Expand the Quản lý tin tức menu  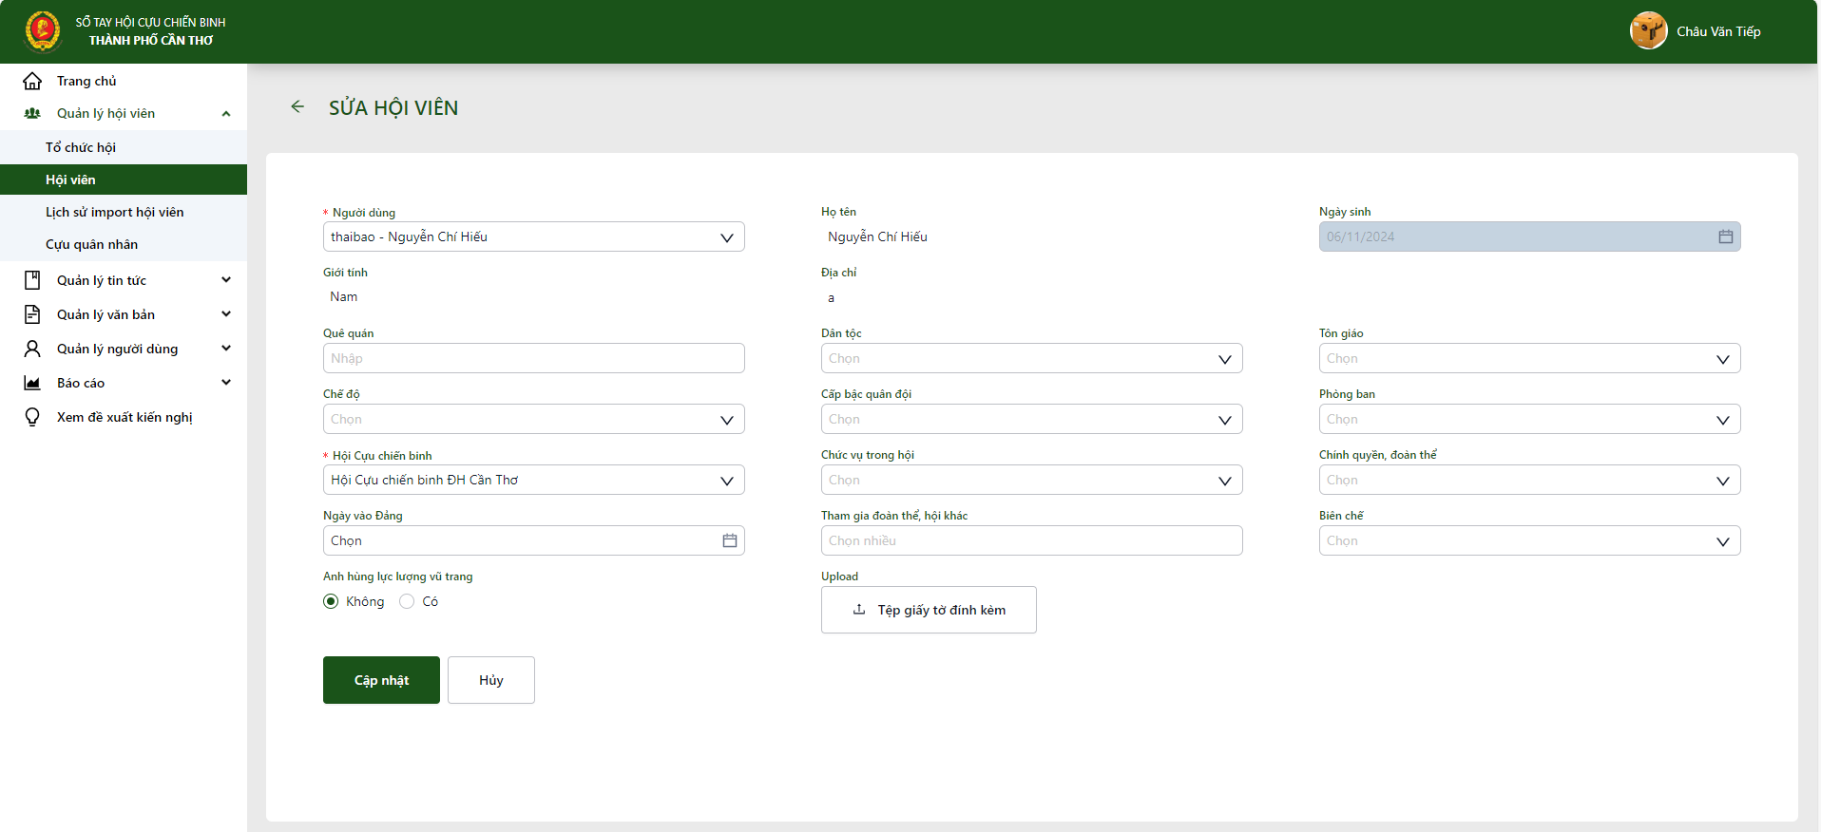[226, 280]
